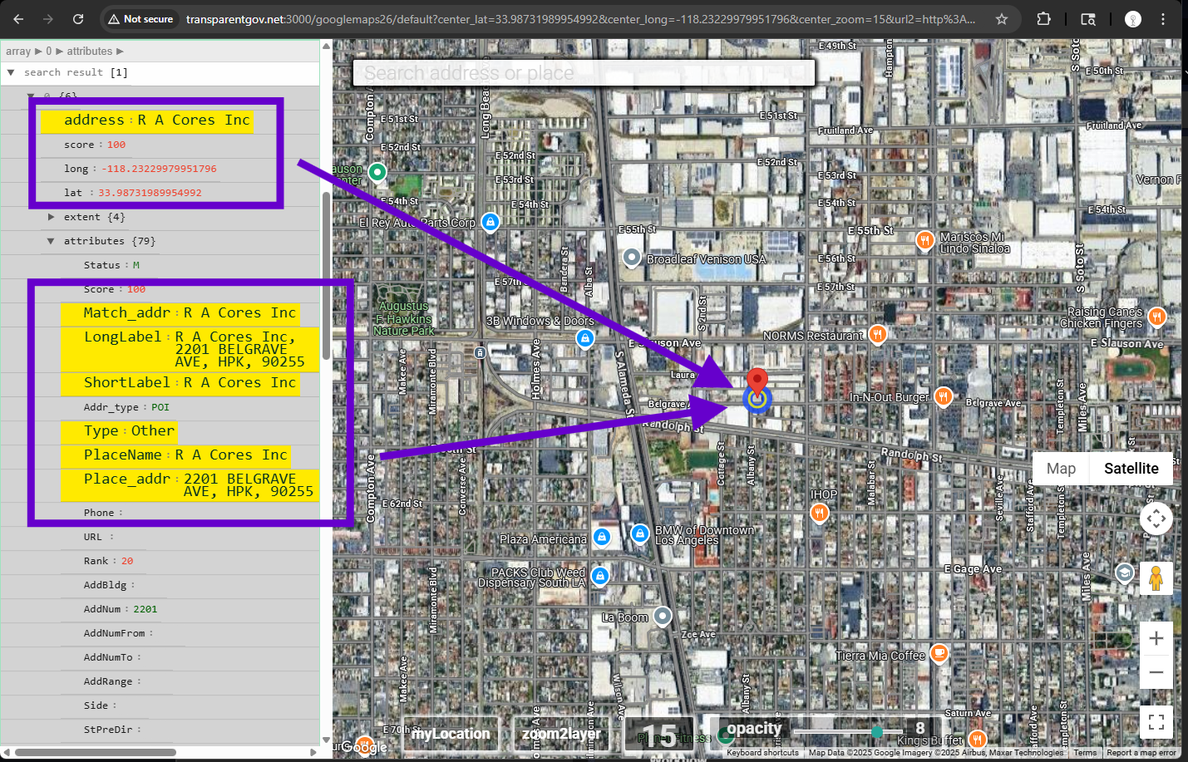Go back in browser history

click(x=18, y=19)
